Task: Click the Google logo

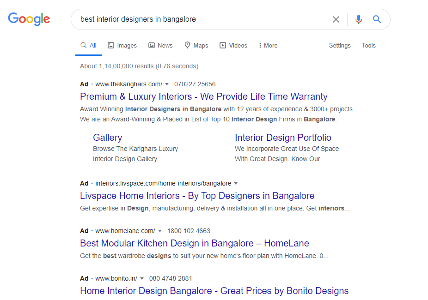Action: (x=29, y=19)
